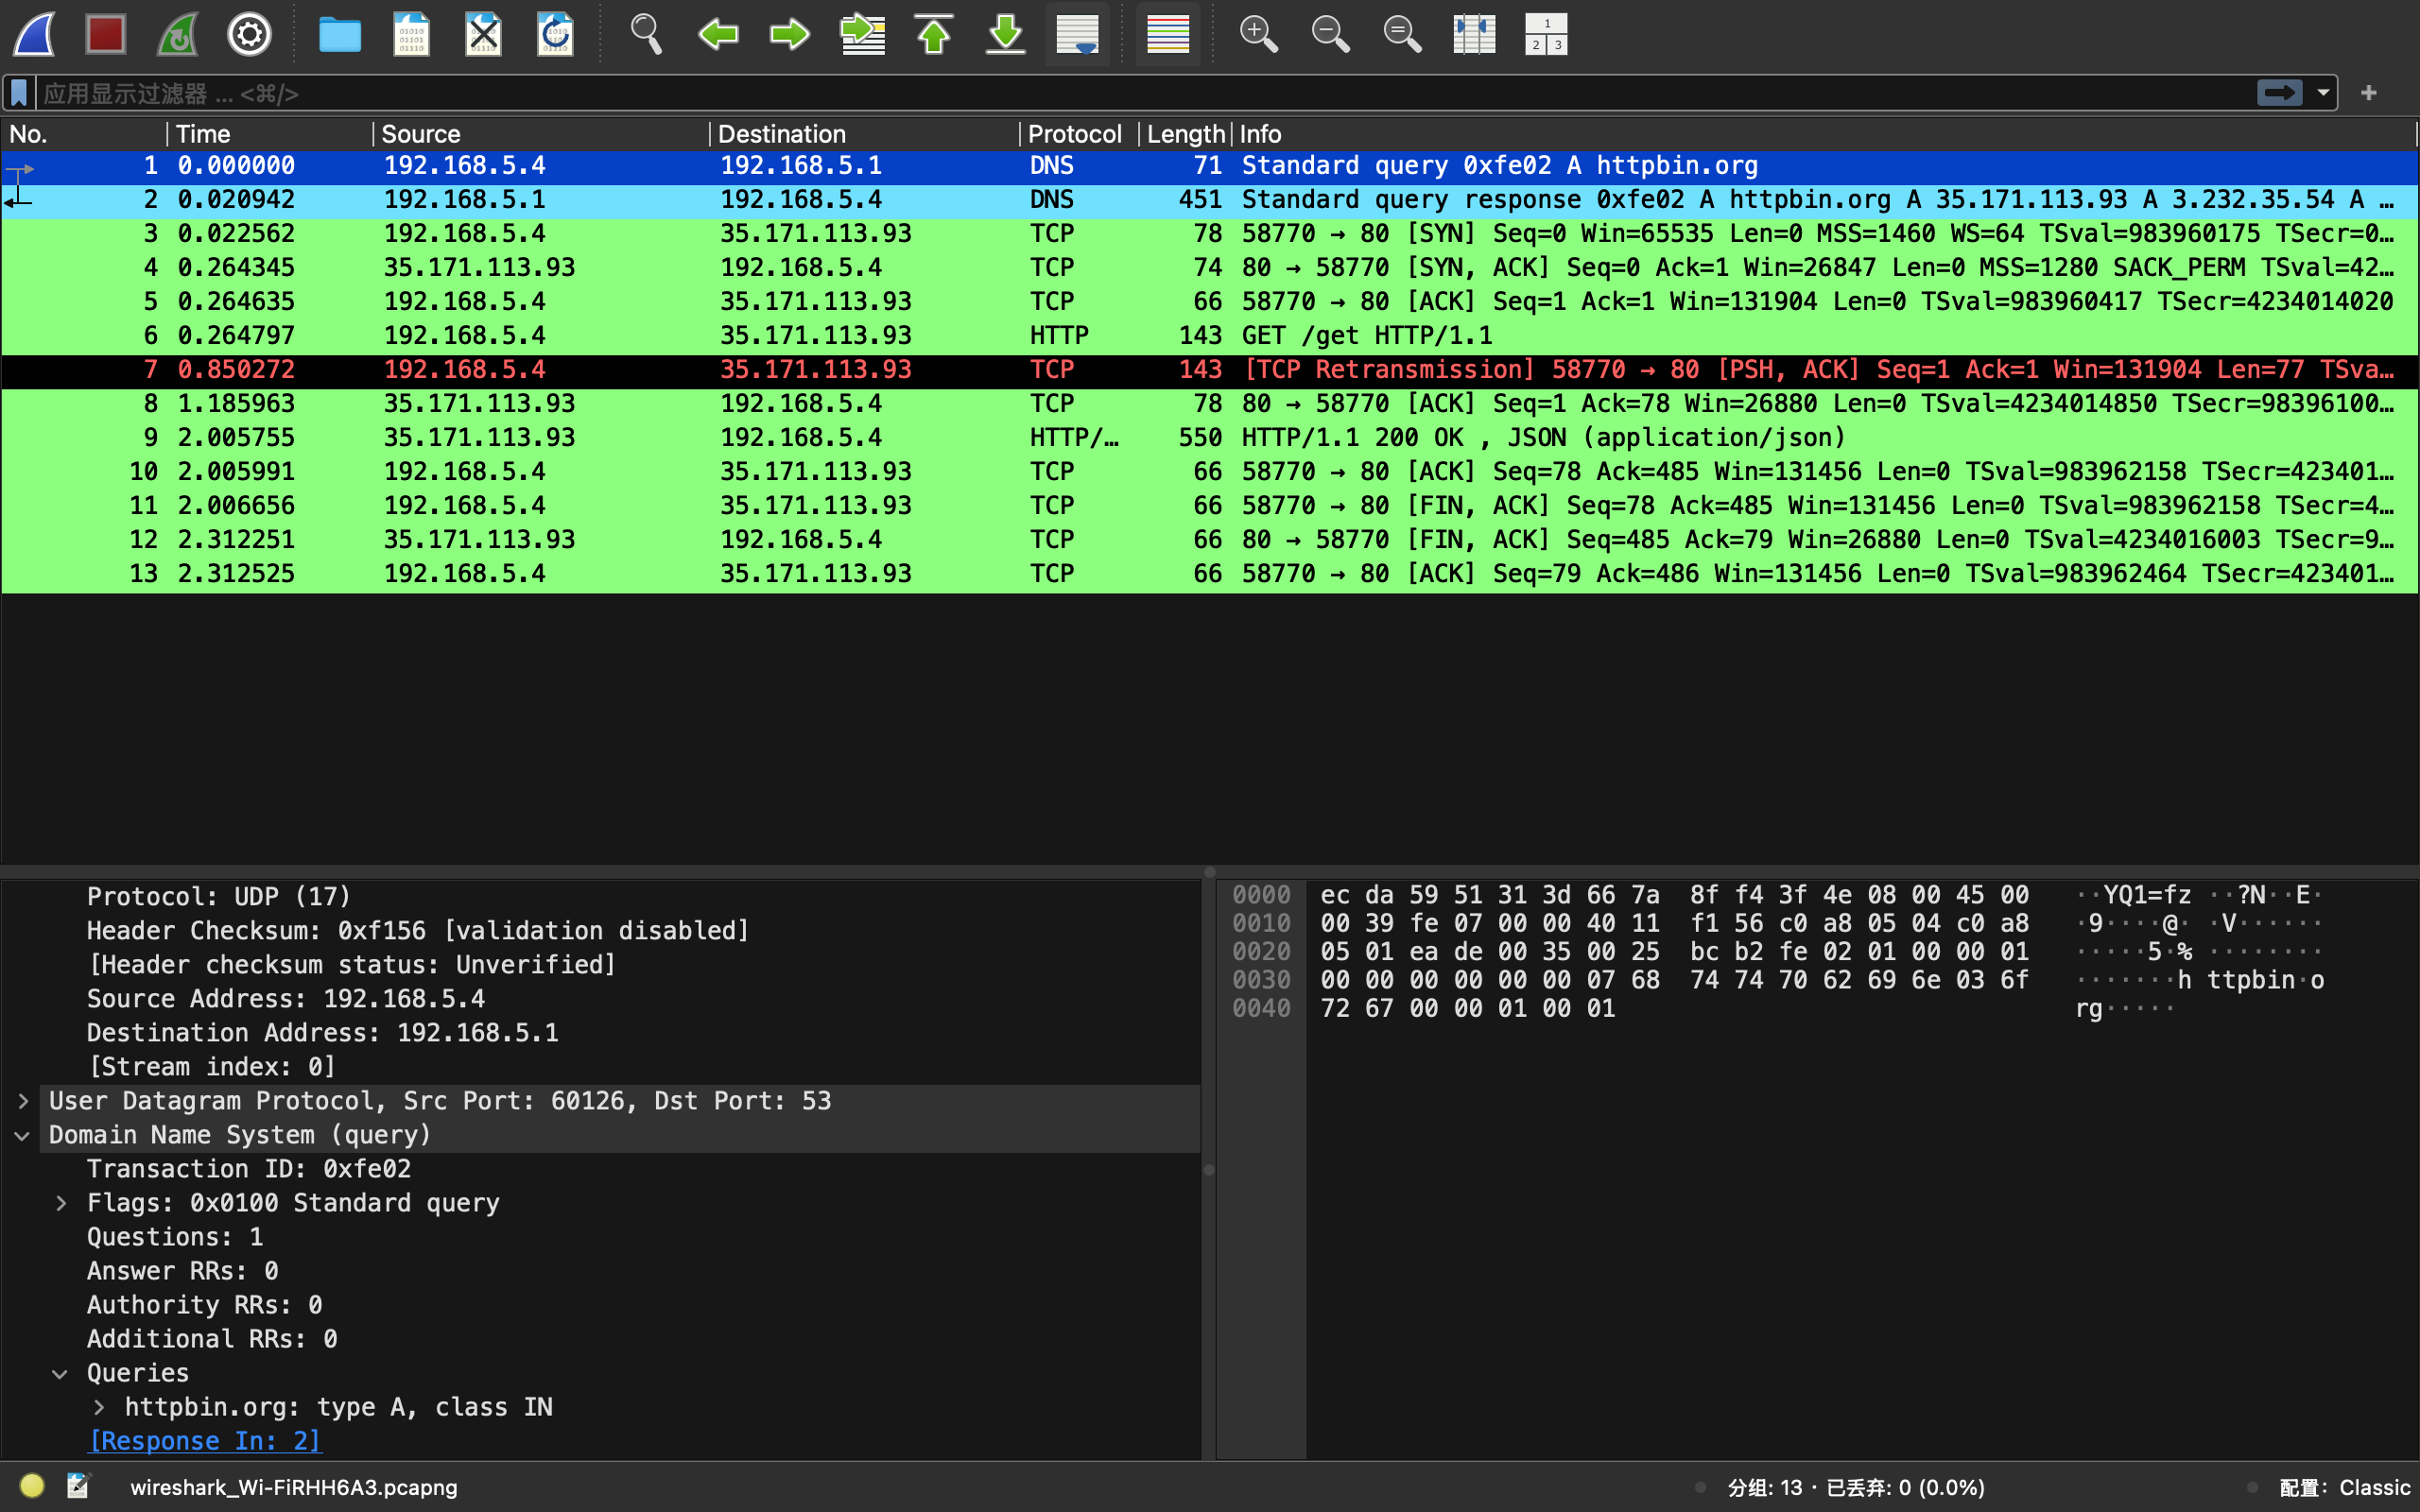Add a display filter button plus

2369,93
